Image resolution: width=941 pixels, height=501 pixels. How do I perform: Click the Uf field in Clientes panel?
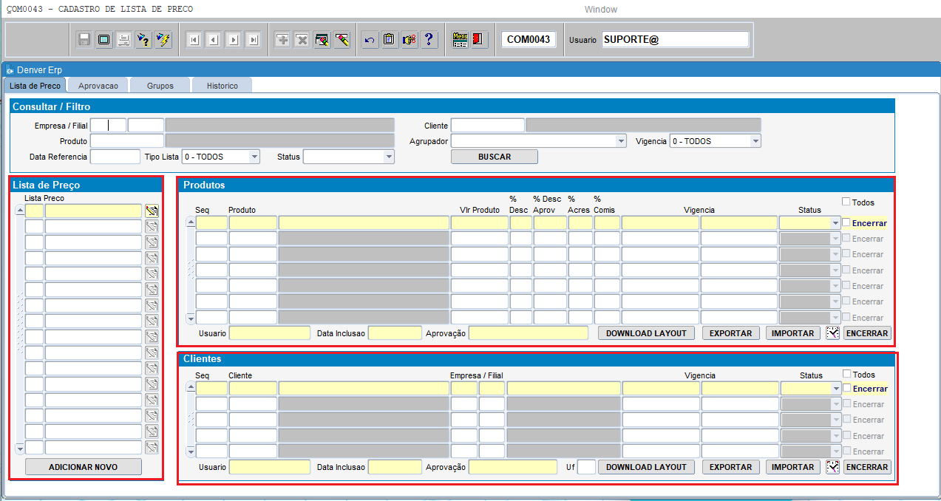pos(586,467)
